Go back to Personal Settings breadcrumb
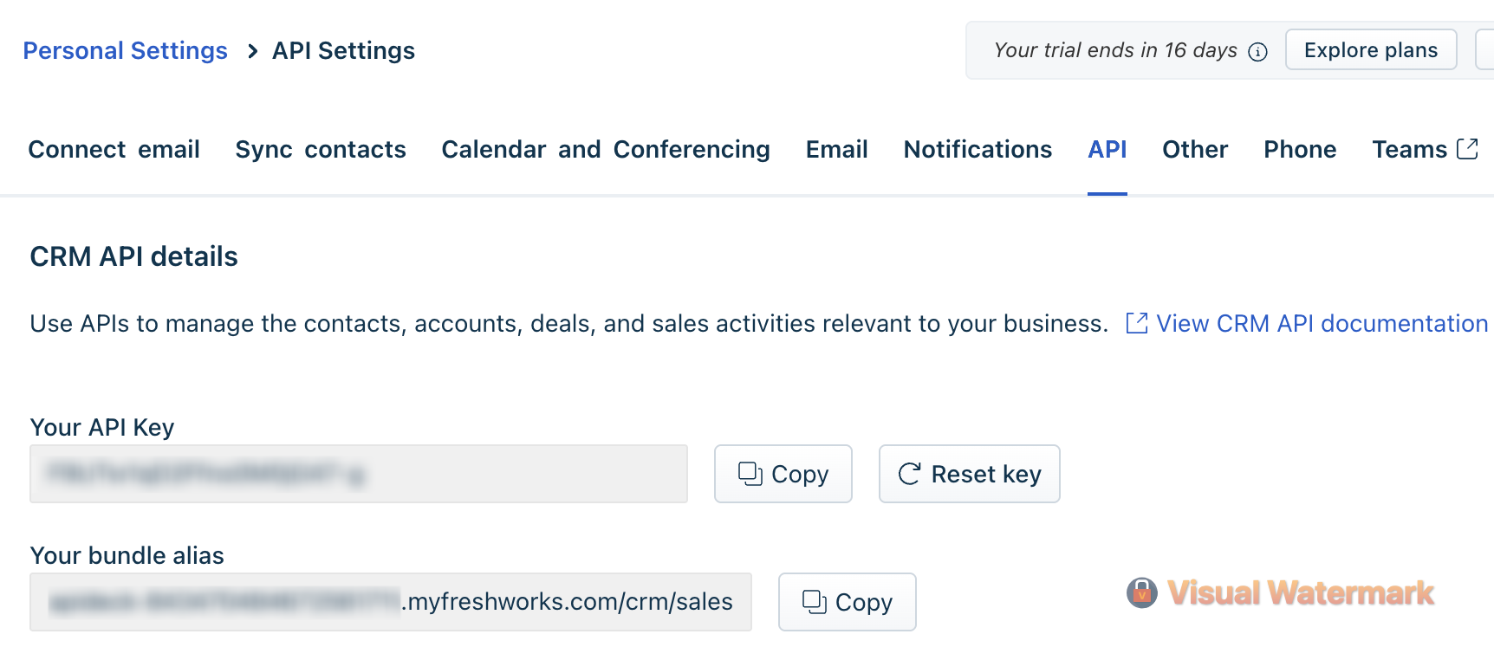Screen dimensions: 1494x660 click(126, 51)
